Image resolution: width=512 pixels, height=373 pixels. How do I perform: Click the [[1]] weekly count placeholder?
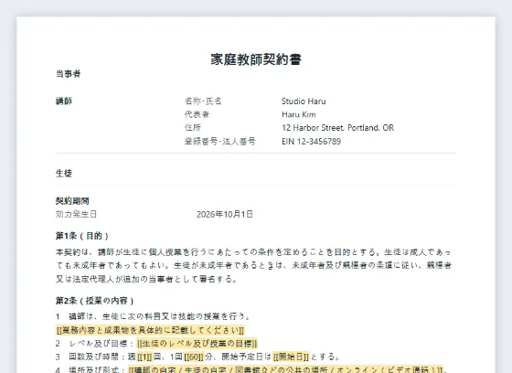click(144, 357)
